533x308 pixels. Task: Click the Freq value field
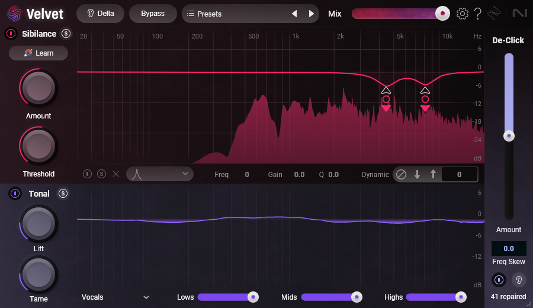[x=247, y=174]
